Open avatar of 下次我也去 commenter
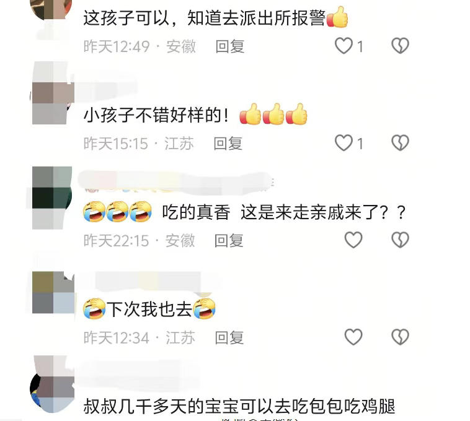 point(53,292)
